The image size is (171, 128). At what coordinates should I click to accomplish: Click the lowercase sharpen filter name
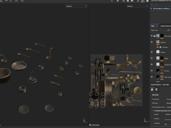(165, 47)
